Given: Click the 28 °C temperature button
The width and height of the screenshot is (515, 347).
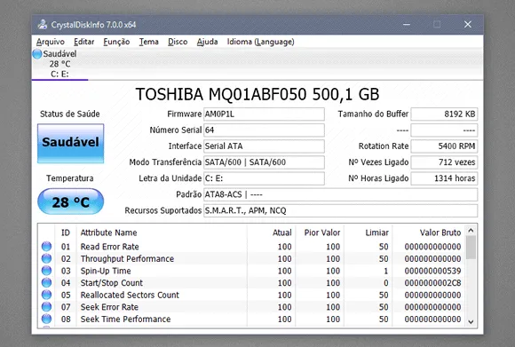Looking at the screenshot, I should (71, 201).
